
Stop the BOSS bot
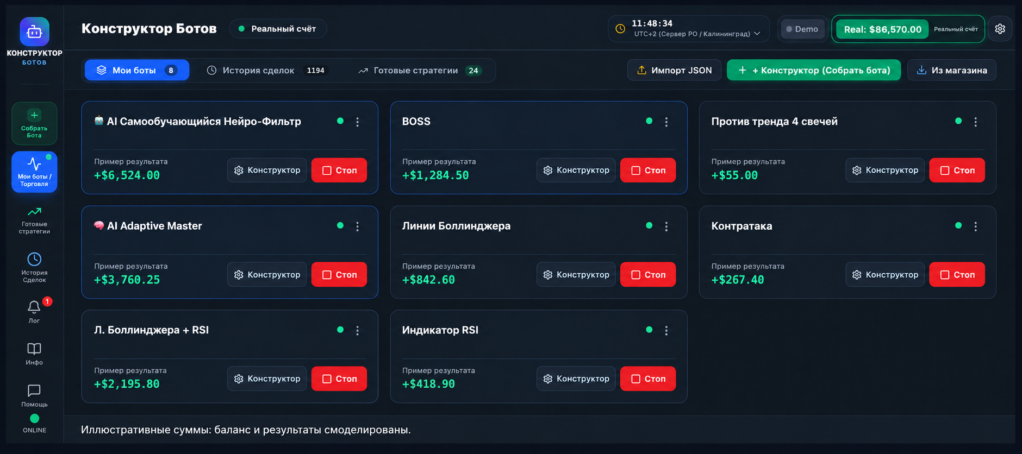(648, 170)
